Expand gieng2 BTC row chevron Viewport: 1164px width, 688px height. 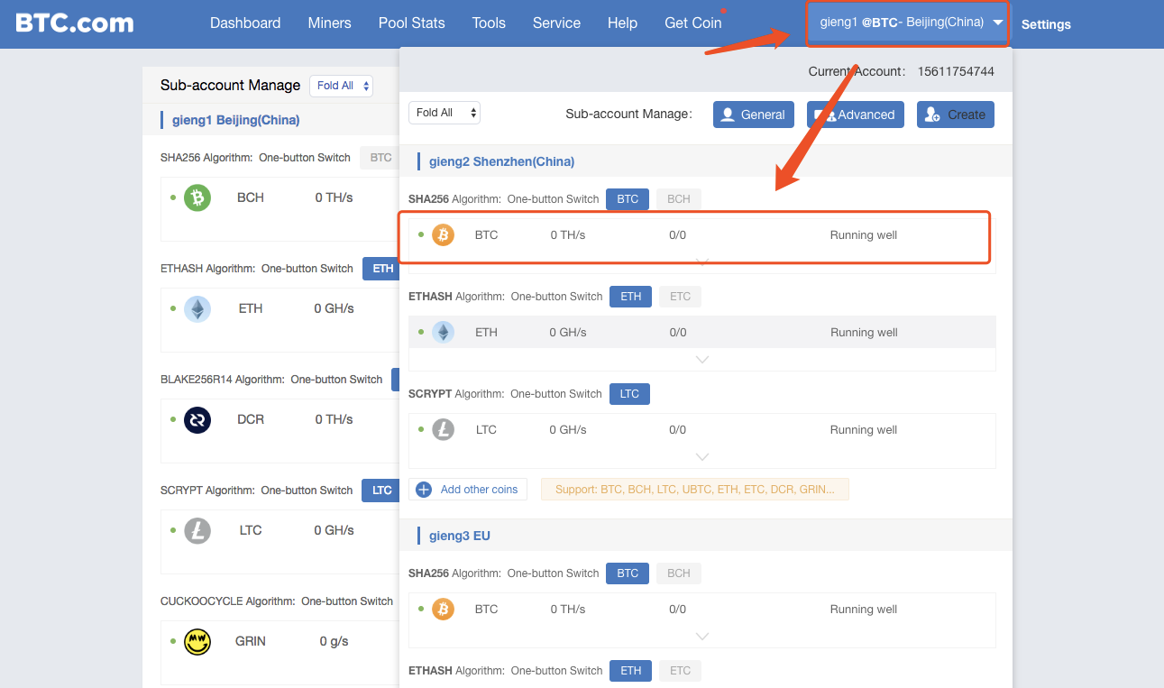point(702,261)
